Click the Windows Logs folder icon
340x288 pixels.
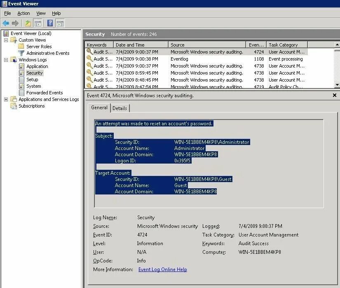pyautogui.click(x=14, y=60)
